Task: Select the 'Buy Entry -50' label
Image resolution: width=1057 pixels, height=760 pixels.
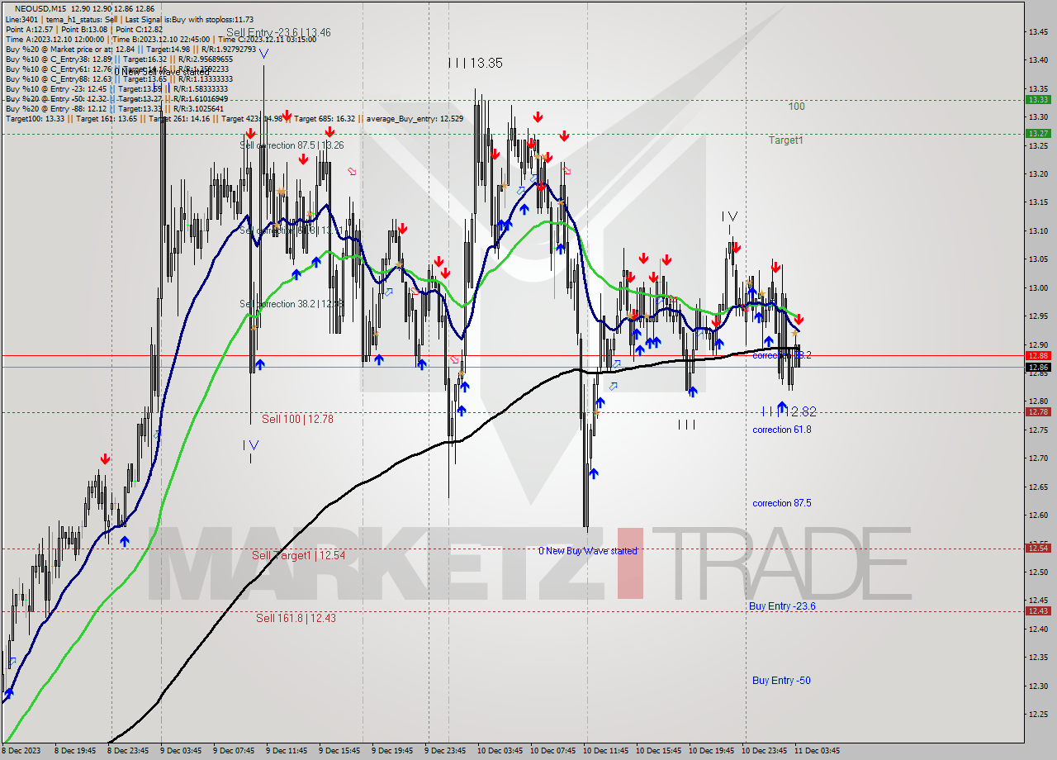Action: click(781, 681)
